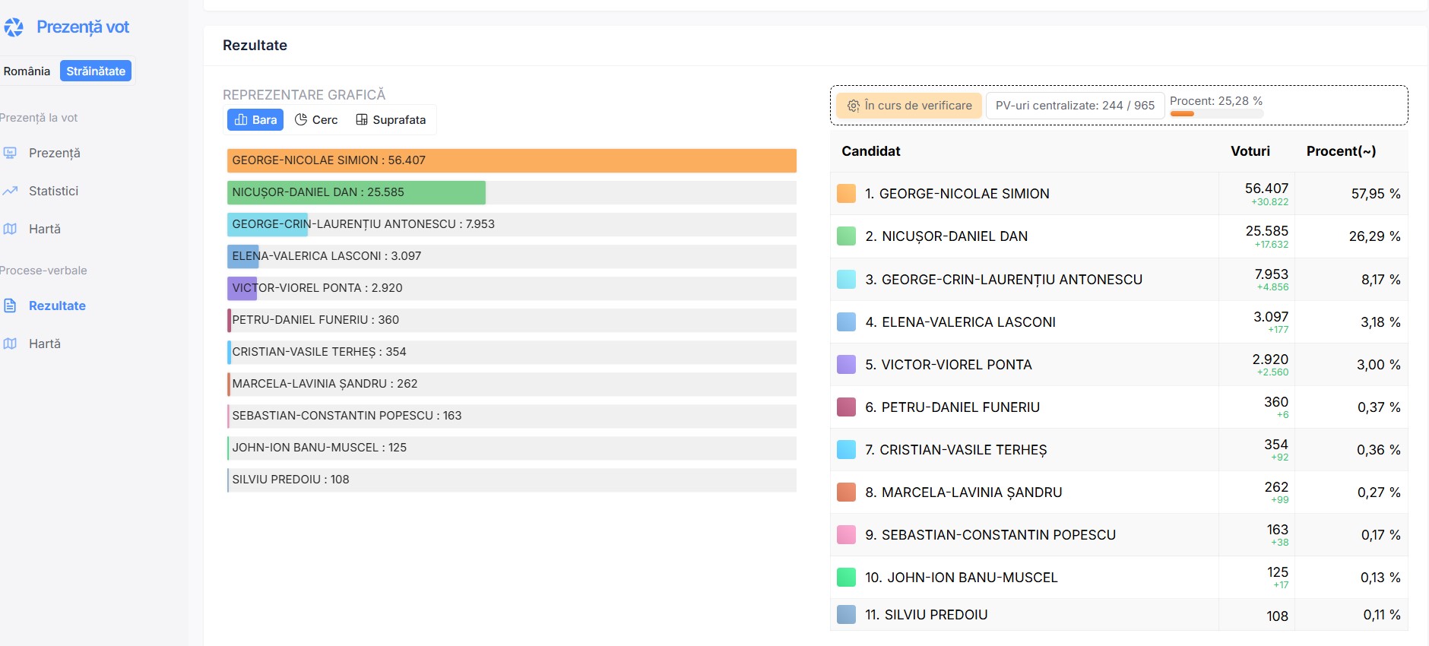Click the Prezență vot title link
The image size is (1429, 646).
[83, 27]
